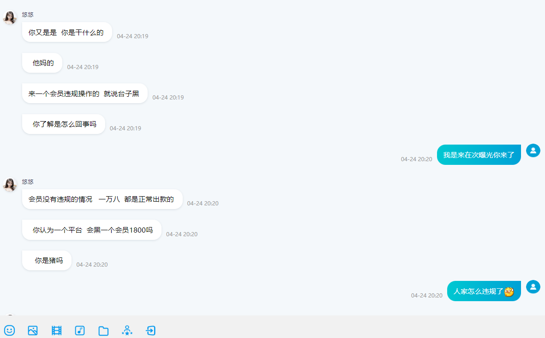The width and height of the screenshot is (545, 338).
Task: Click the message mentioning 一万八 正常出款
Action: point(102,199)
